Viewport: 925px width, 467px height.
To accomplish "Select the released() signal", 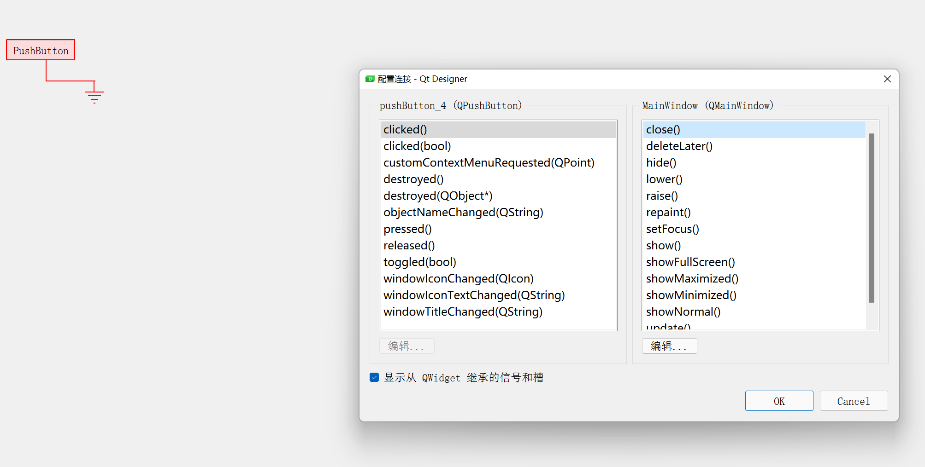I will pos(408,245).
